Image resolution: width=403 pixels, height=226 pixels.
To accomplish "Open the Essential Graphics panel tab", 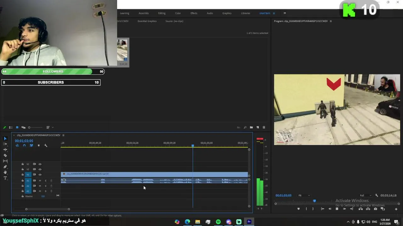I will click(147, 21).
